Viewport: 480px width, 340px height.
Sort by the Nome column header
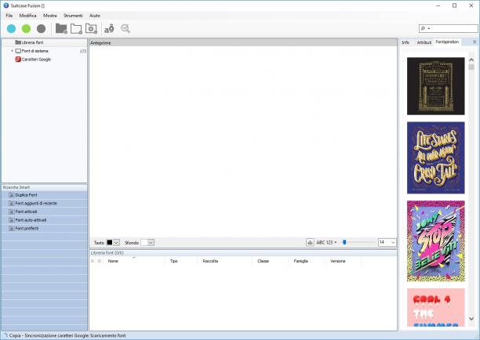[134, 261]
